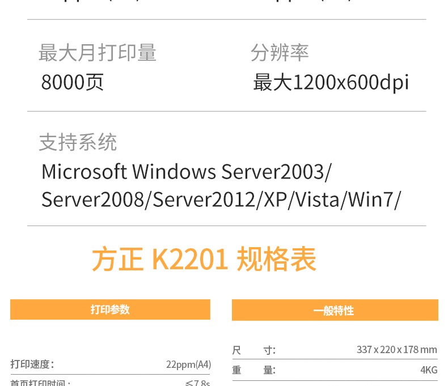
Task: Click the 方正 K2201 规格表 title
Action: click(x=204, y=259)
